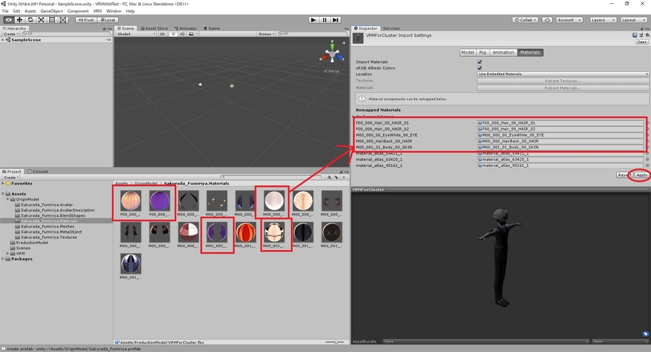Uncheck Import Materials checkbox
Image resolution: width=651 pixels, height=352 pixels.
pyautogui.click(x=480, y=62)
